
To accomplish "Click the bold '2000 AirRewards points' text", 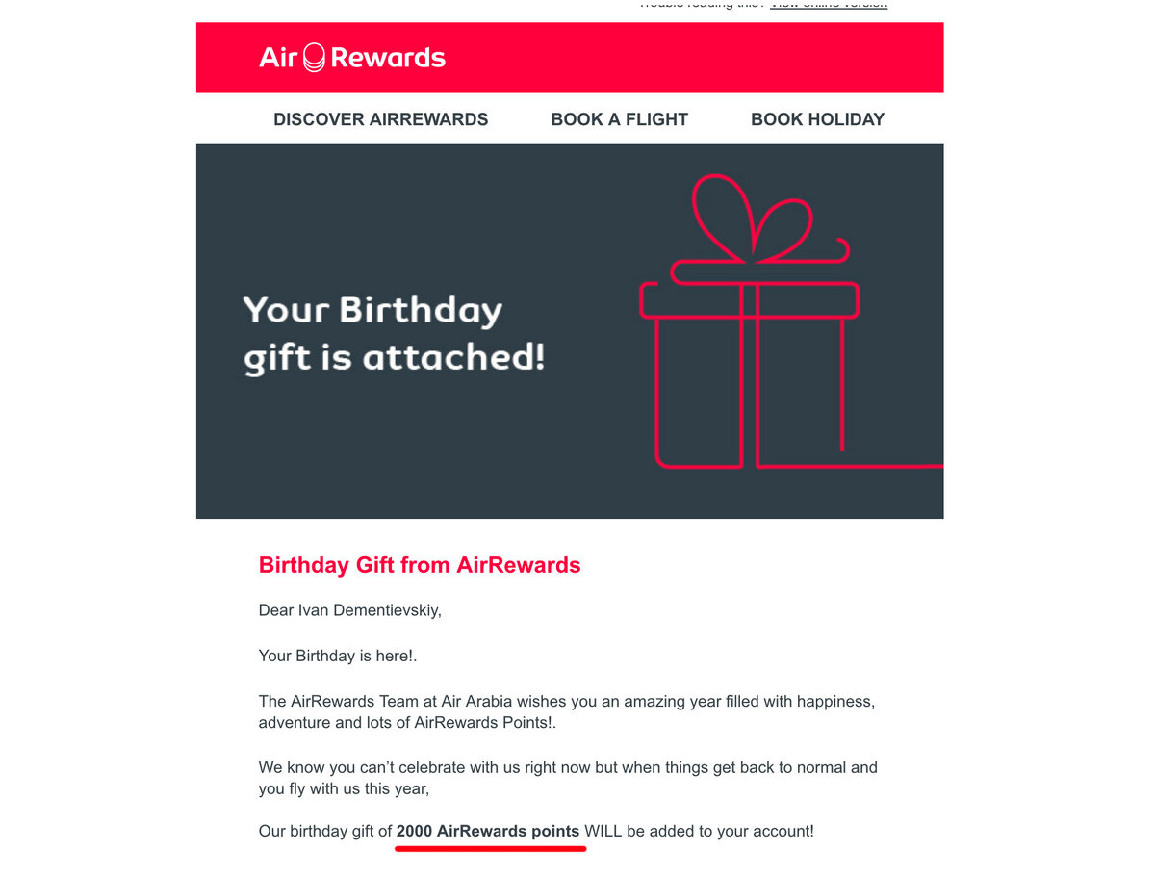I will [488, 831].
